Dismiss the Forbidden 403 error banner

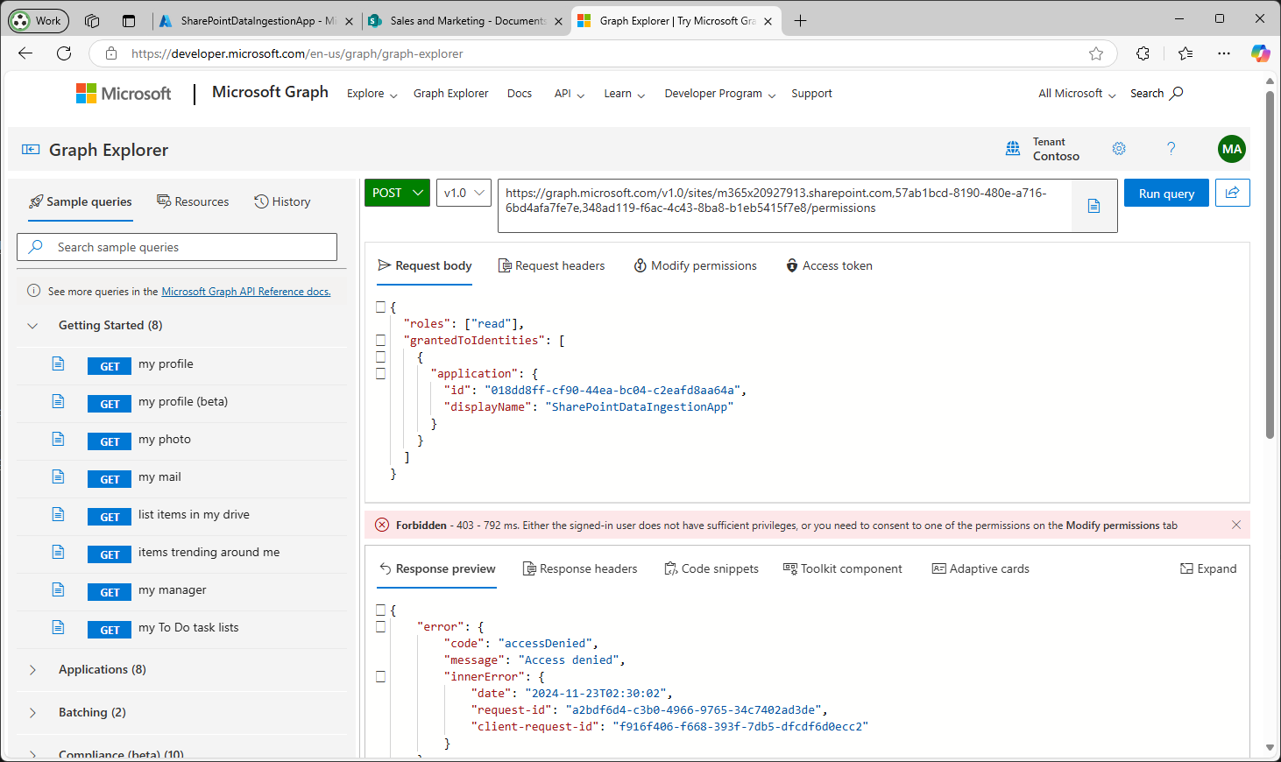tap(1236, 525)
